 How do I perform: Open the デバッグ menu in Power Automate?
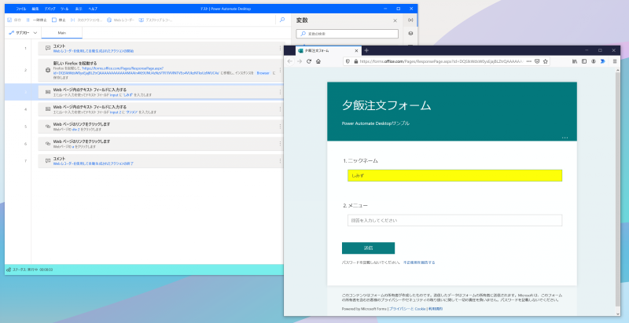click(x=50, y=9)
